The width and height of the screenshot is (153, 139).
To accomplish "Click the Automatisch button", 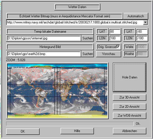I will 136,16.
